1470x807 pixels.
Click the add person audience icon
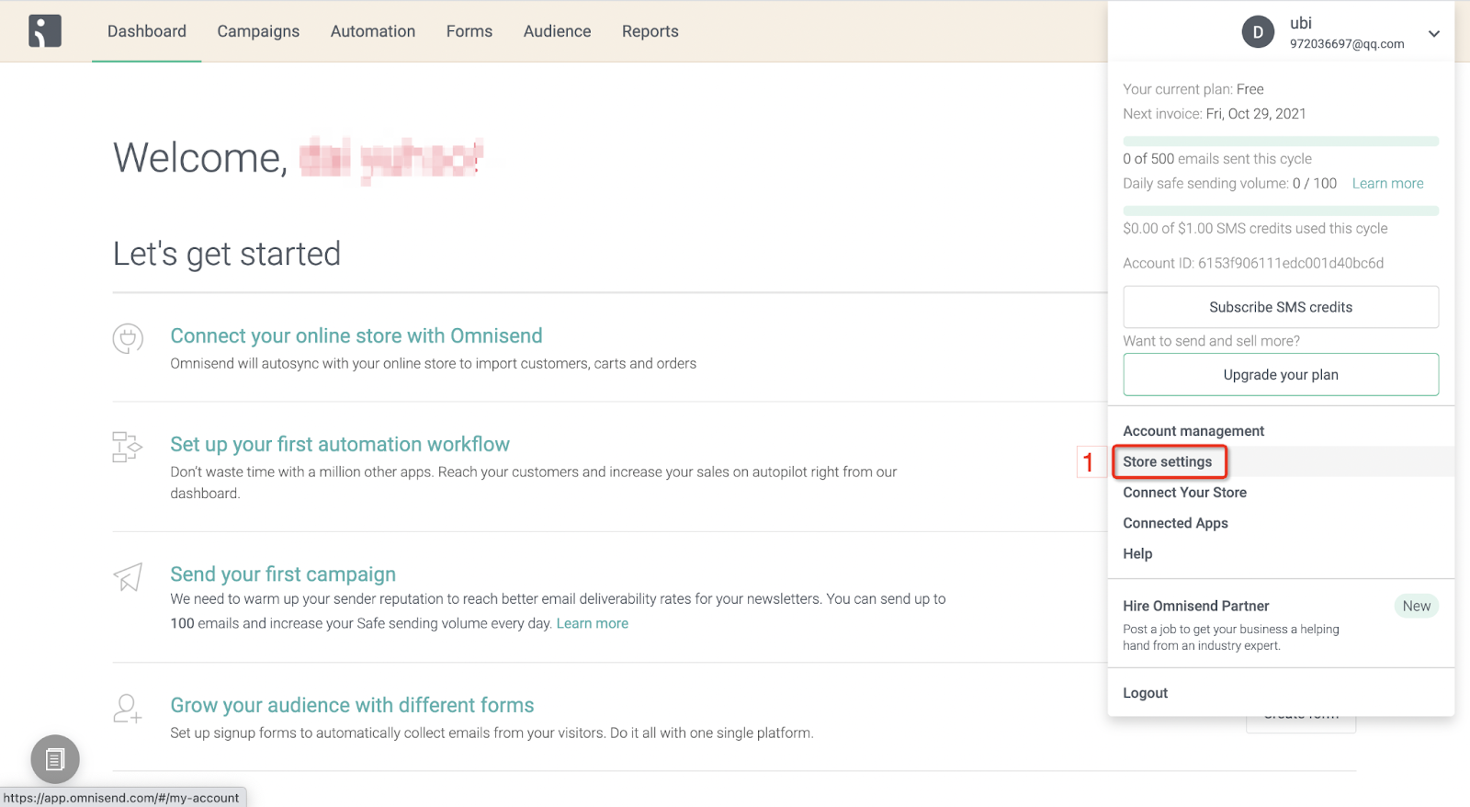127,709
